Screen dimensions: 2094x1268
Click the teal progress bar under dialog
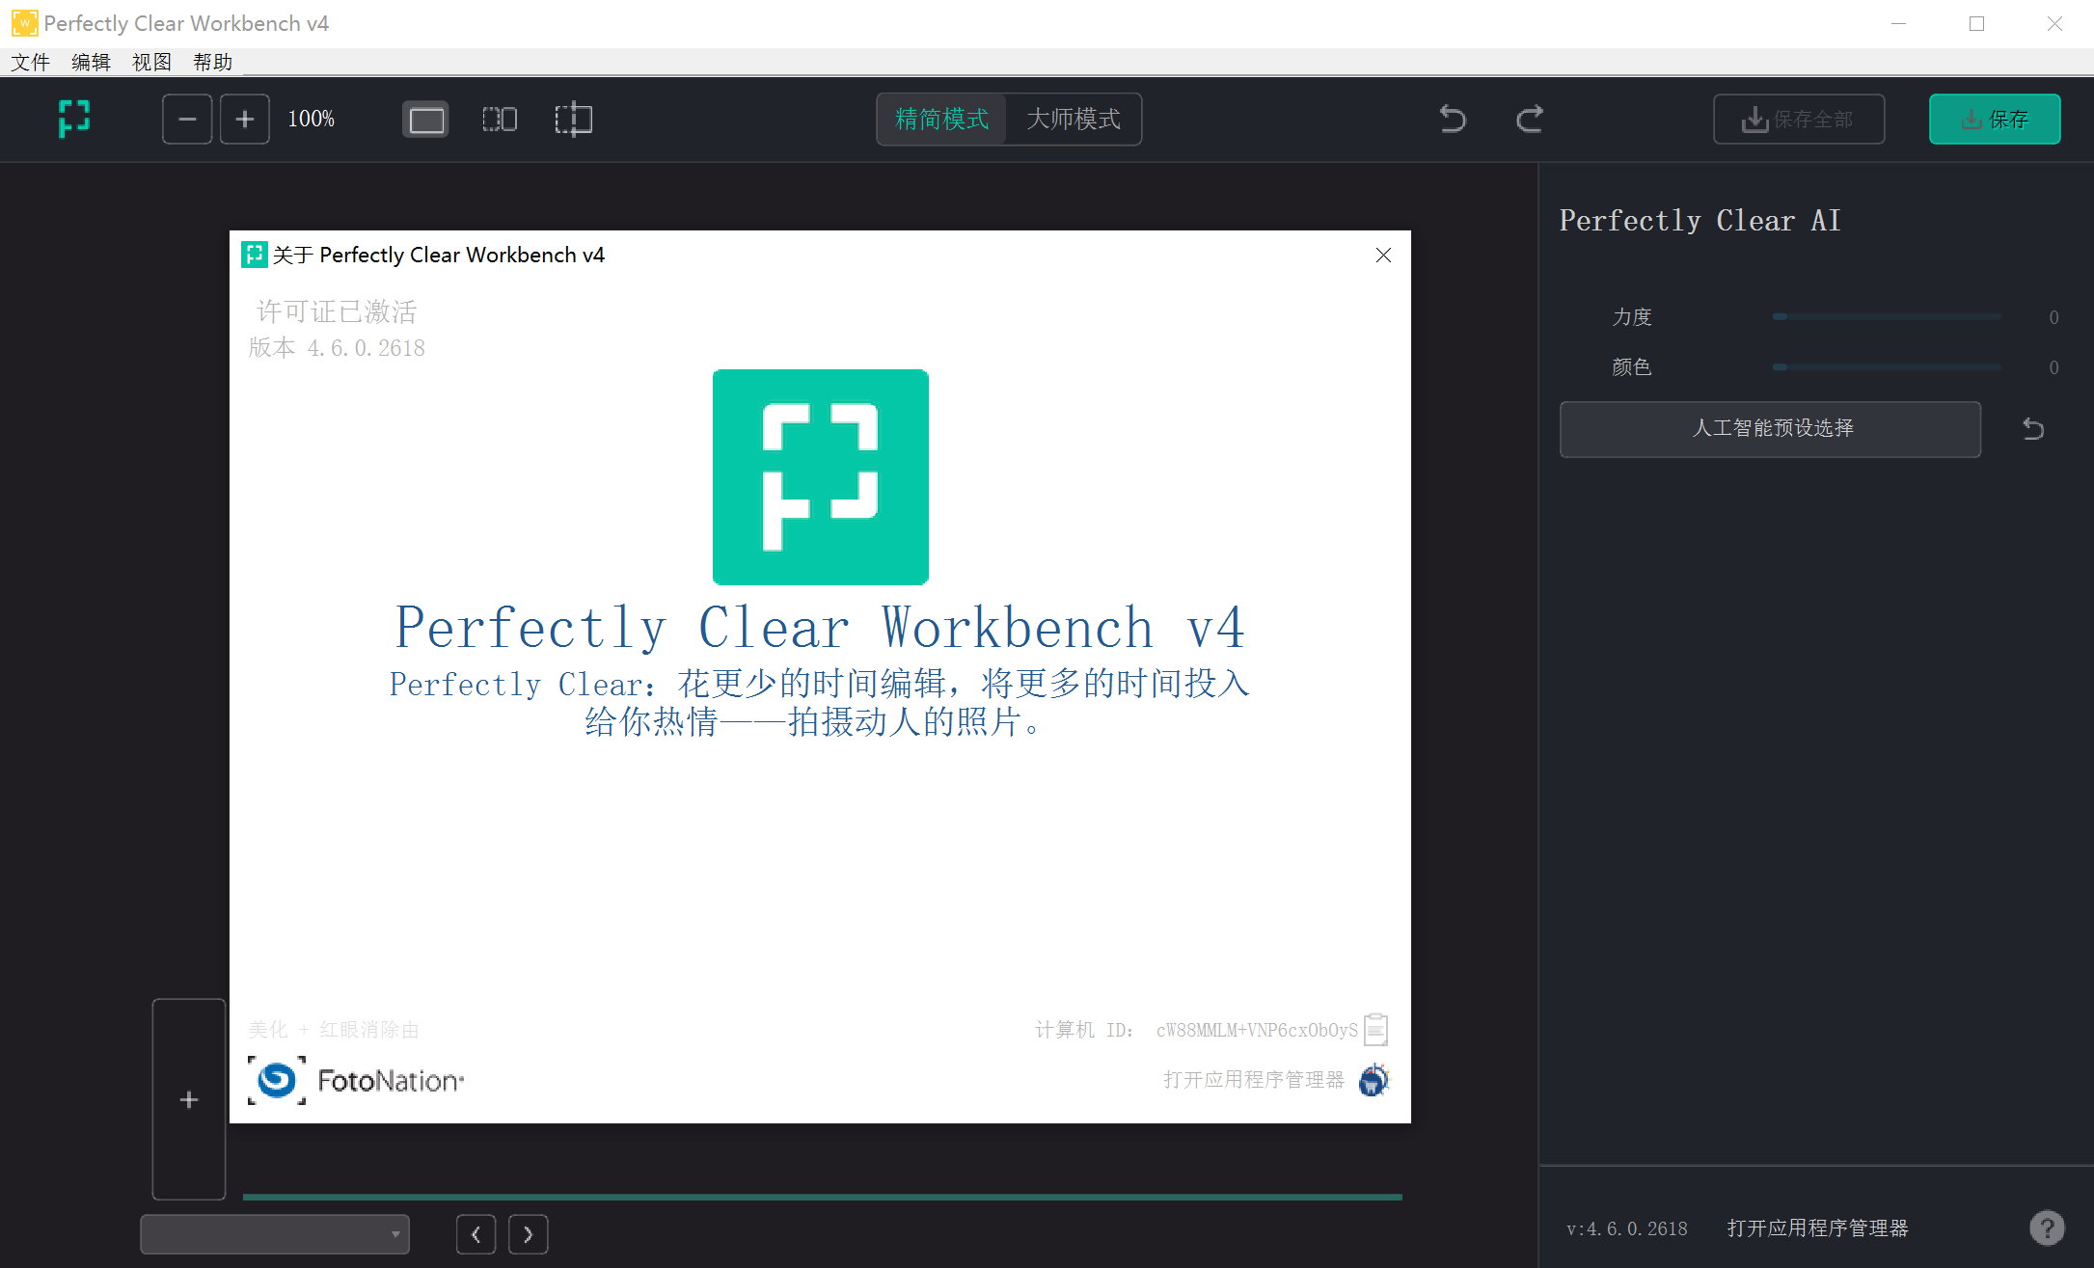(823, 1197)
